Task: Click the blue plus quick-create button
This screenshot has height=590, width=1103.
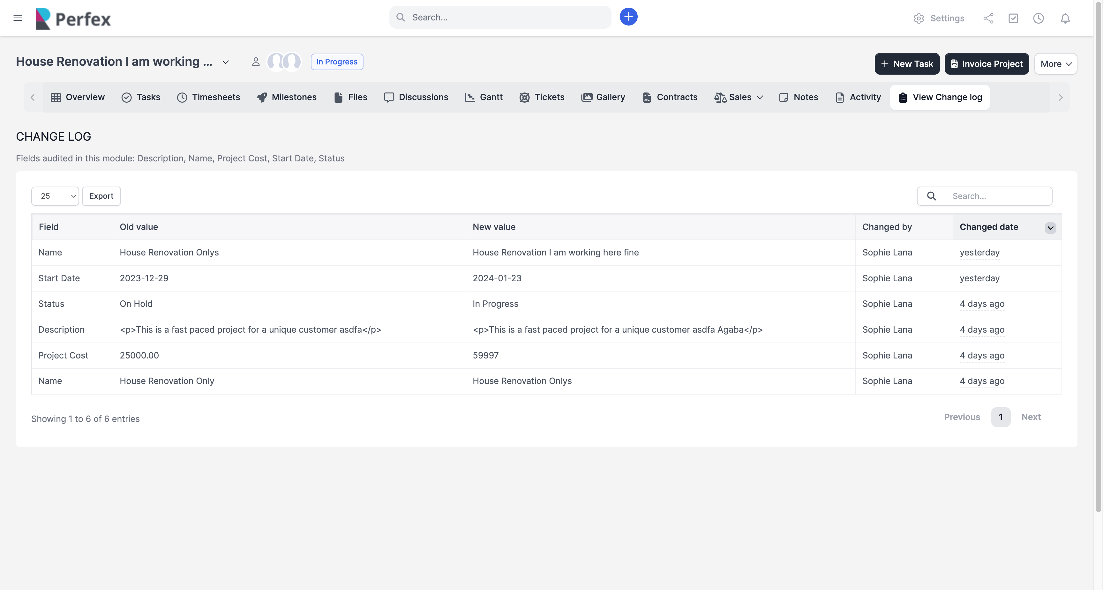Action: pyautogui.click(x=628, y=17)
